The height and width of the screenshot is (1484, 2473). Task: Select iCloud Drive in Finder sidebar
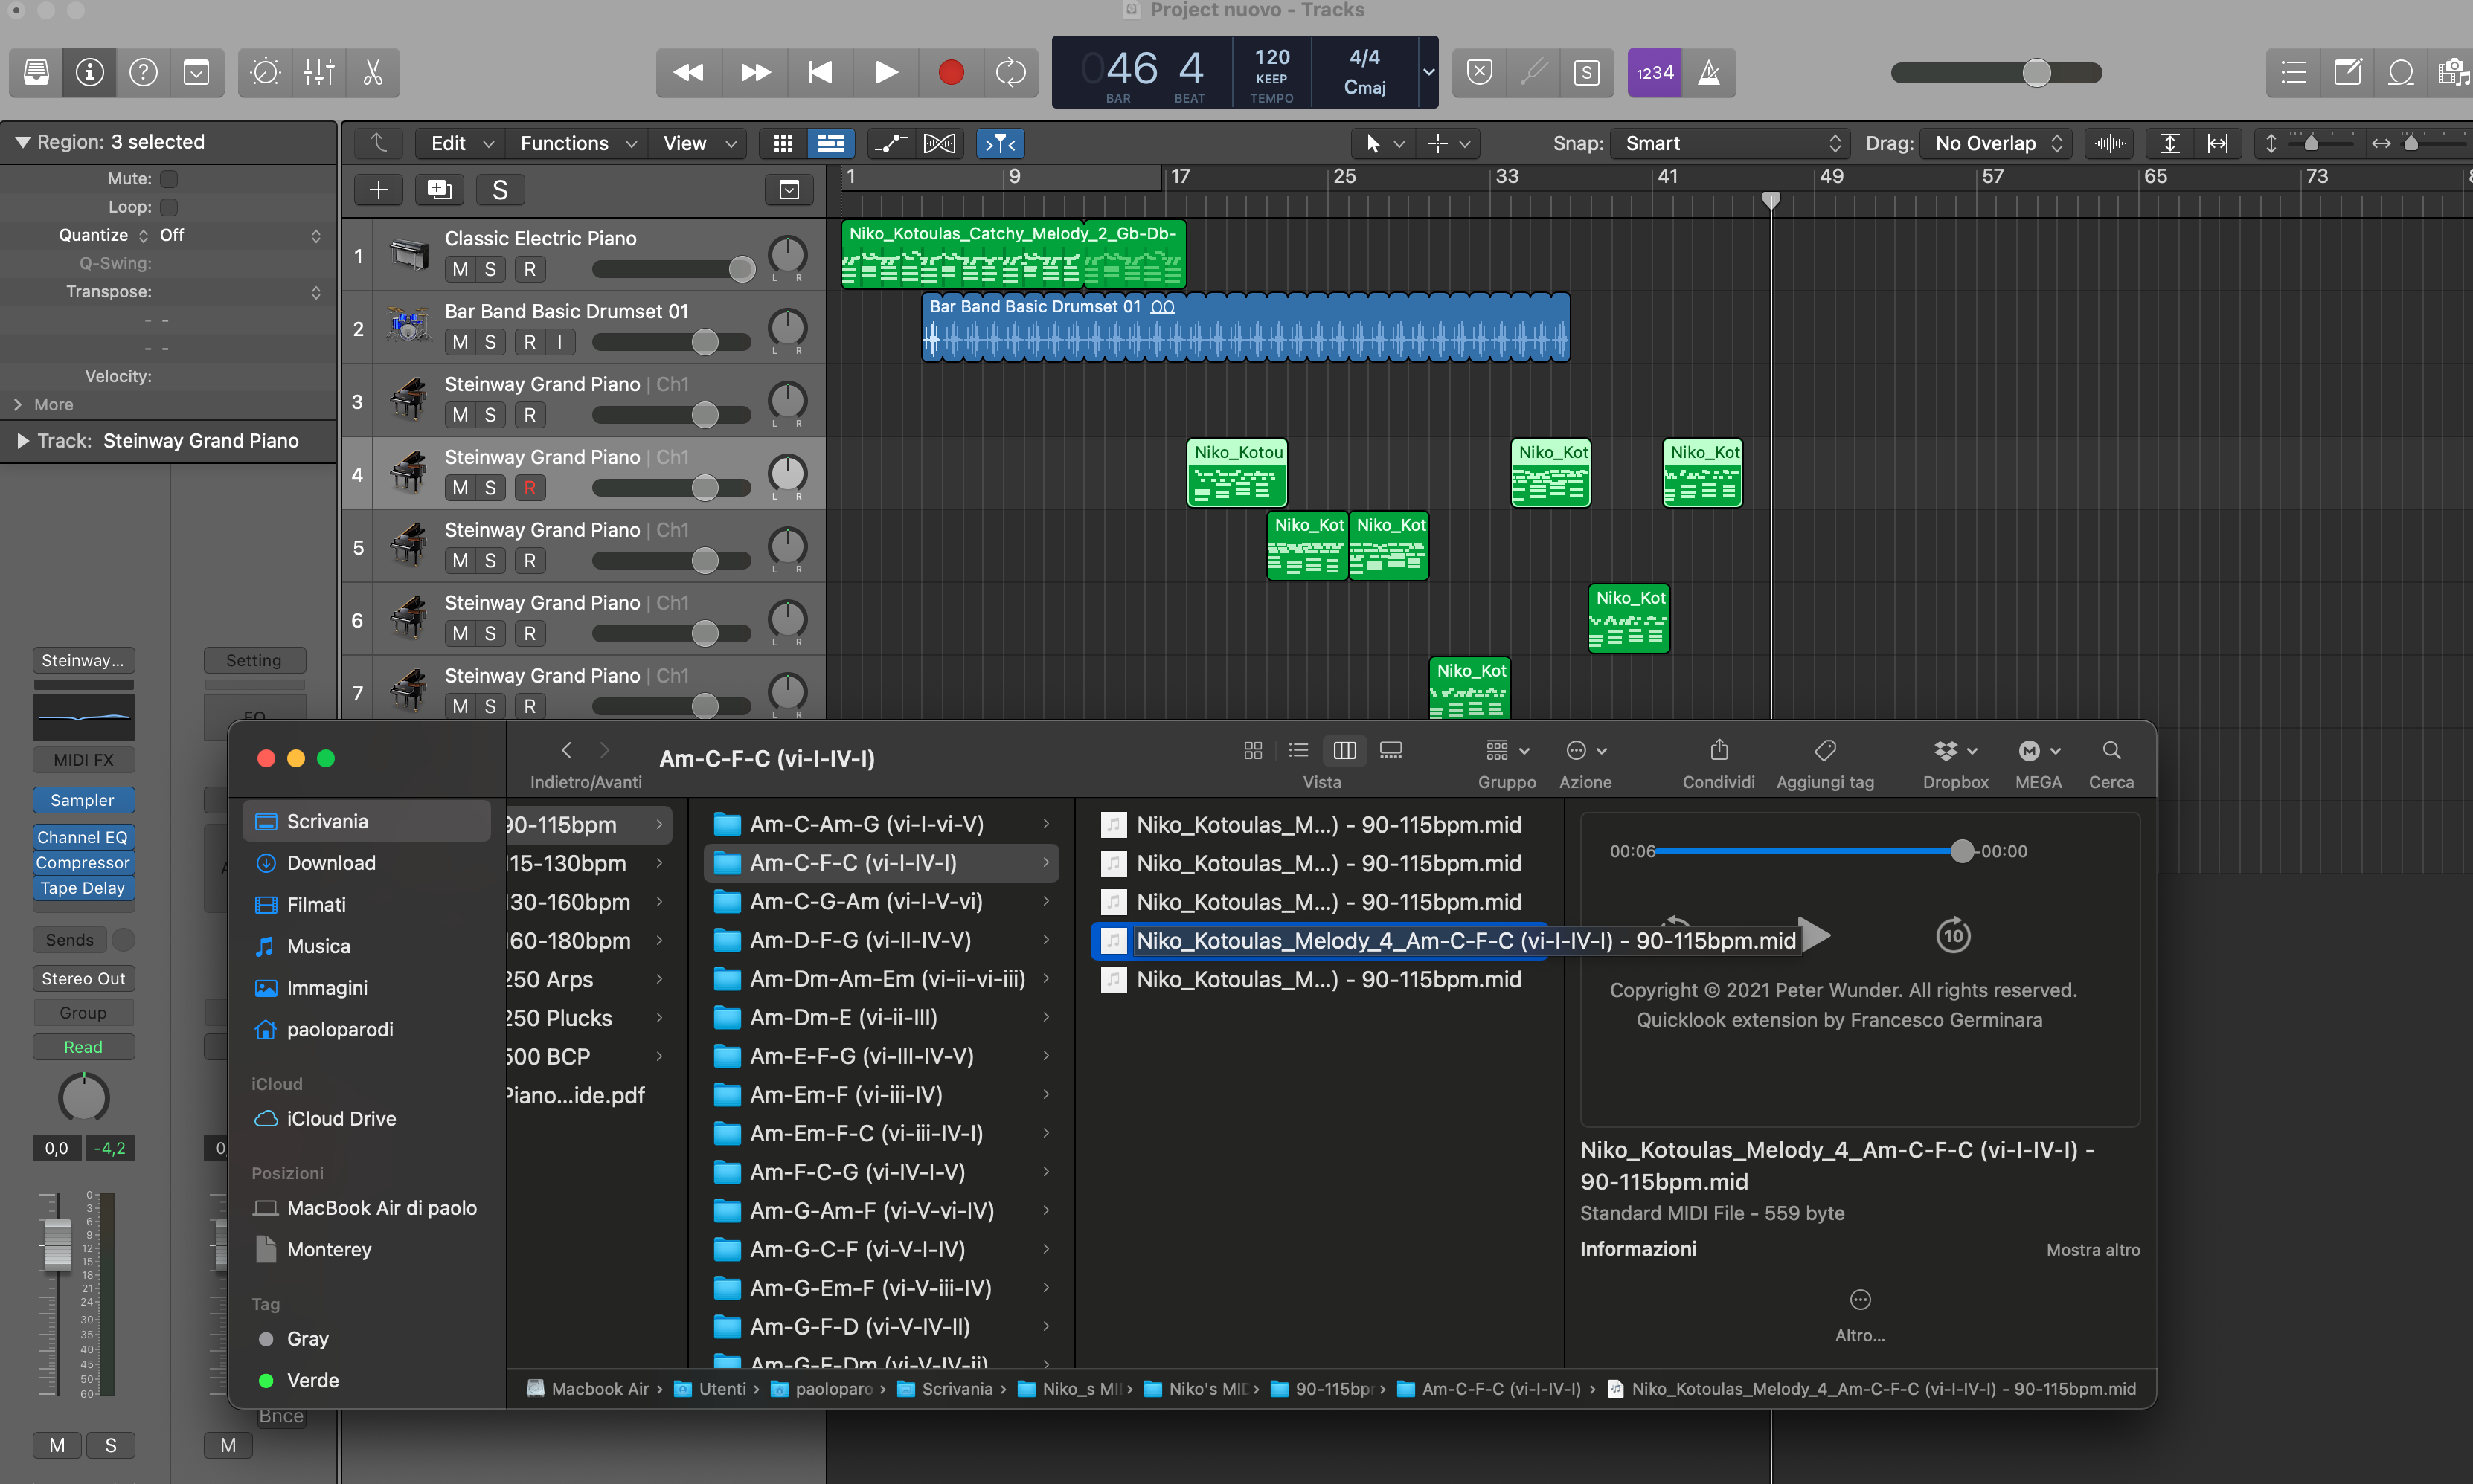coord(366,1119)
